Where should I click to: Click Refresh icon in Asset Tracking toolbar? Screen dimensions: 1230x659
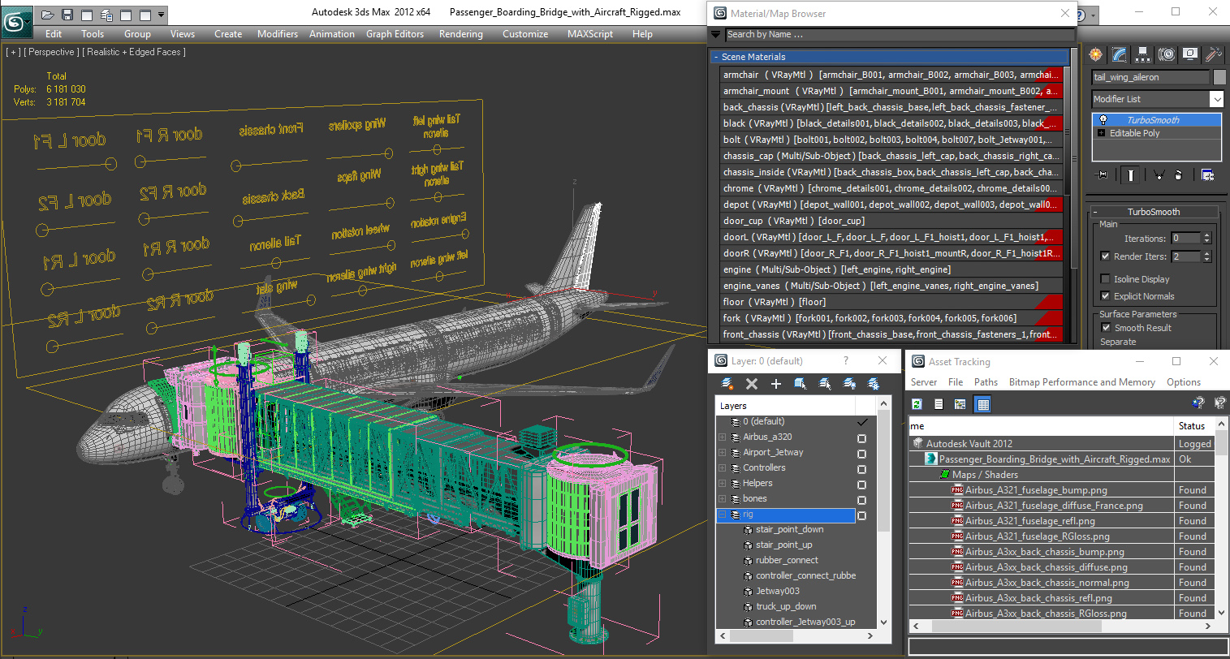coord(917,404)
